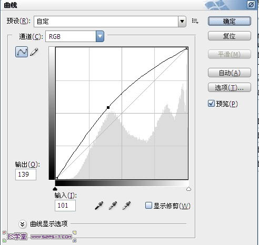
Task: Enable the 显示修剪(W) show clipping checkbox
Action: point(148,206)
